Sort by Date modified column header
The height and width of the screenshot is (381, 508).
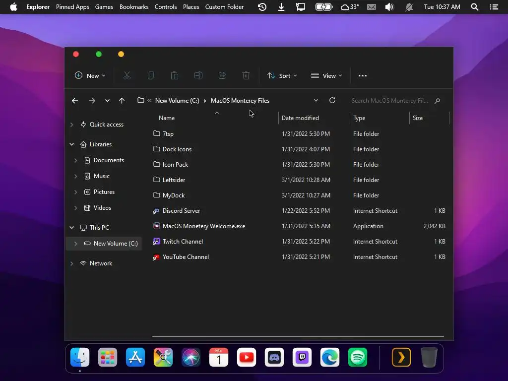(300, 118)
